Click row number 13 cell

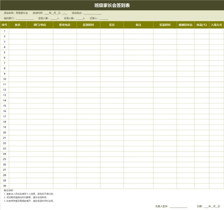[x=4, y=95]
